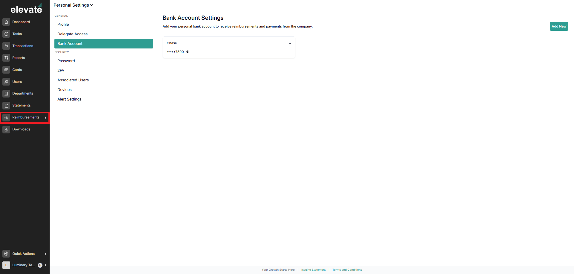Image resolution: width=574 pixels, height=274 pixels.
Task: Open the Issuing Statement link
Action: (x=313, y=270)
